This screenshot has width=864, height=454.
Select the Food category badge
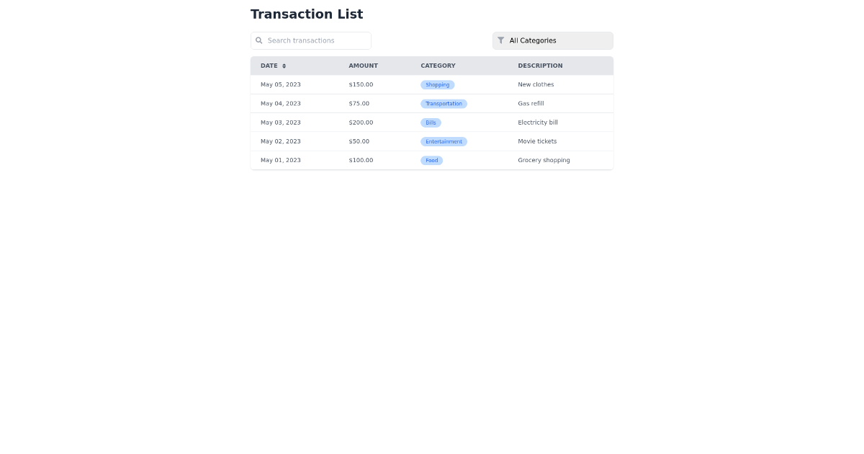point(431,160)
